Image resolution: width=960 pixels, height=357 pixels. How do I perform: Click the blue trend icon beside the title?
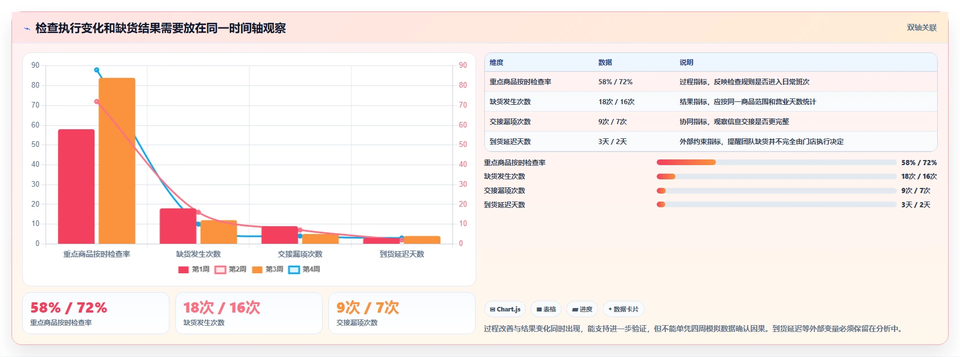tap(27, 28)
